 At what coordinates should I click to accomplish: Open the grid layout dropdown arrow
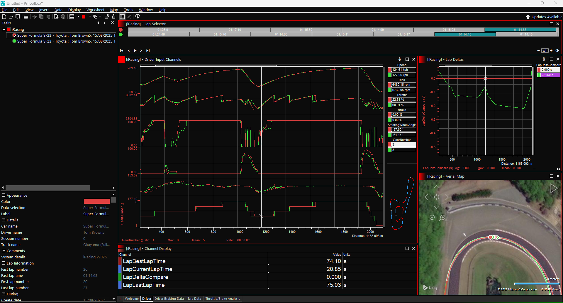78,16
